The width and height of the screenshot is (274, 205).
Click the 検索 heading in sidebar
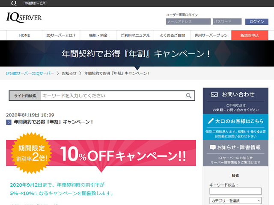tap(235, 176)
